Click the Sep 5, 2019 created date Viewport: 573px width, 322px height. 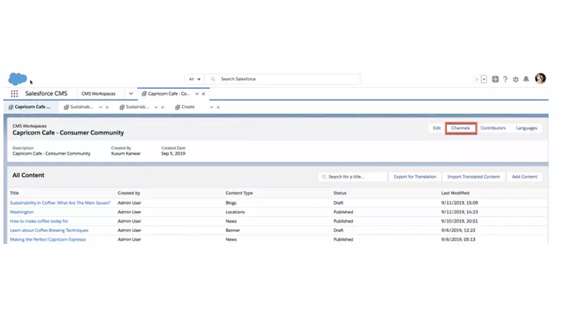pyautogui.click(x=173, y=154)
